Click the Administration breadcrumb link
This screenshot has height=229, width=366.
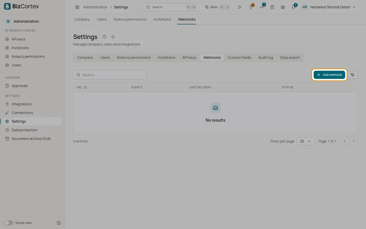point(95,7)
